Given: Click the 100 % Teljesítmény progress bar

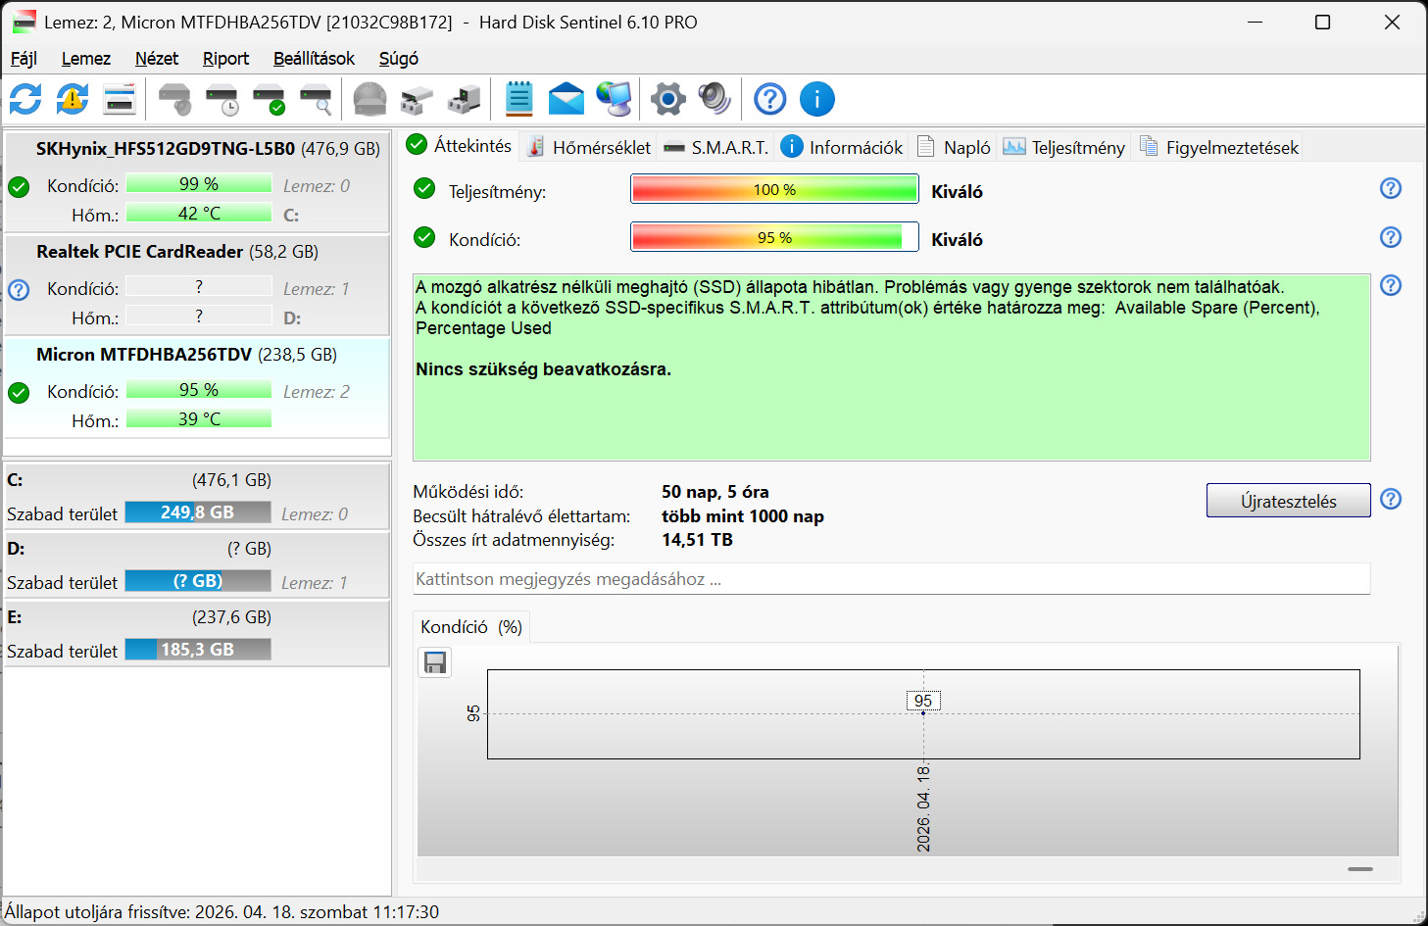Looking at the screenshot, I should [774, 189].
